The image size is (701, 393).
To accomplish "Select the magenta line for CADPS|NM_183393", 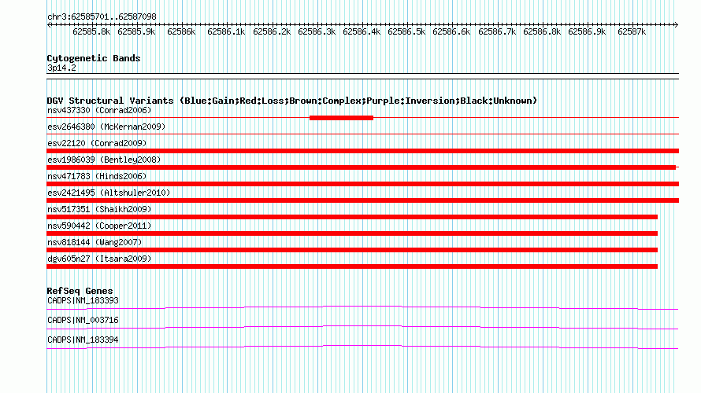I will (362, 307).
